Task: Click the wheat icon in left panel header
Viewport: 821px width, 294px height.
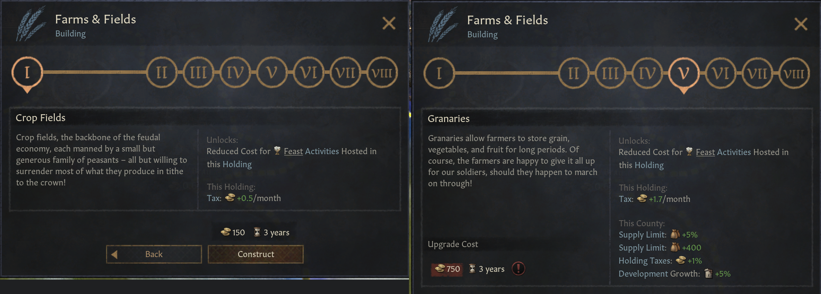Action: click(31, 24)
